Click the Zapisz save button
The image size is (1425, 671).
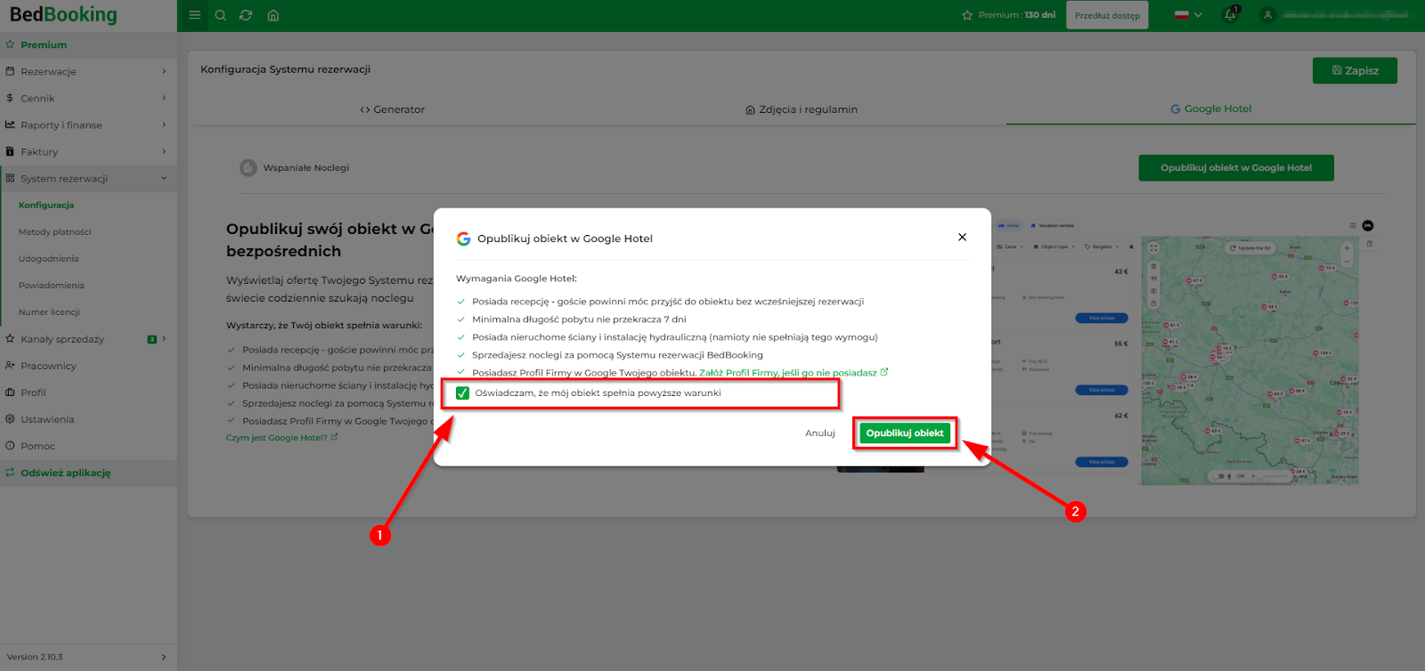1355,70
